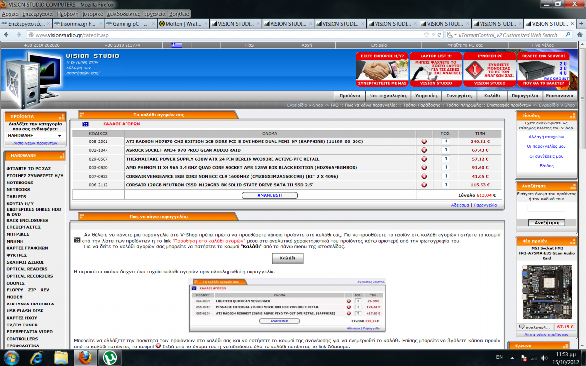Open the ΚΑΡΤΕΣ ΓΡΑΦΙΚΩΝ category
The width and height of the screenshot is (586, 366).
[27, 248]
